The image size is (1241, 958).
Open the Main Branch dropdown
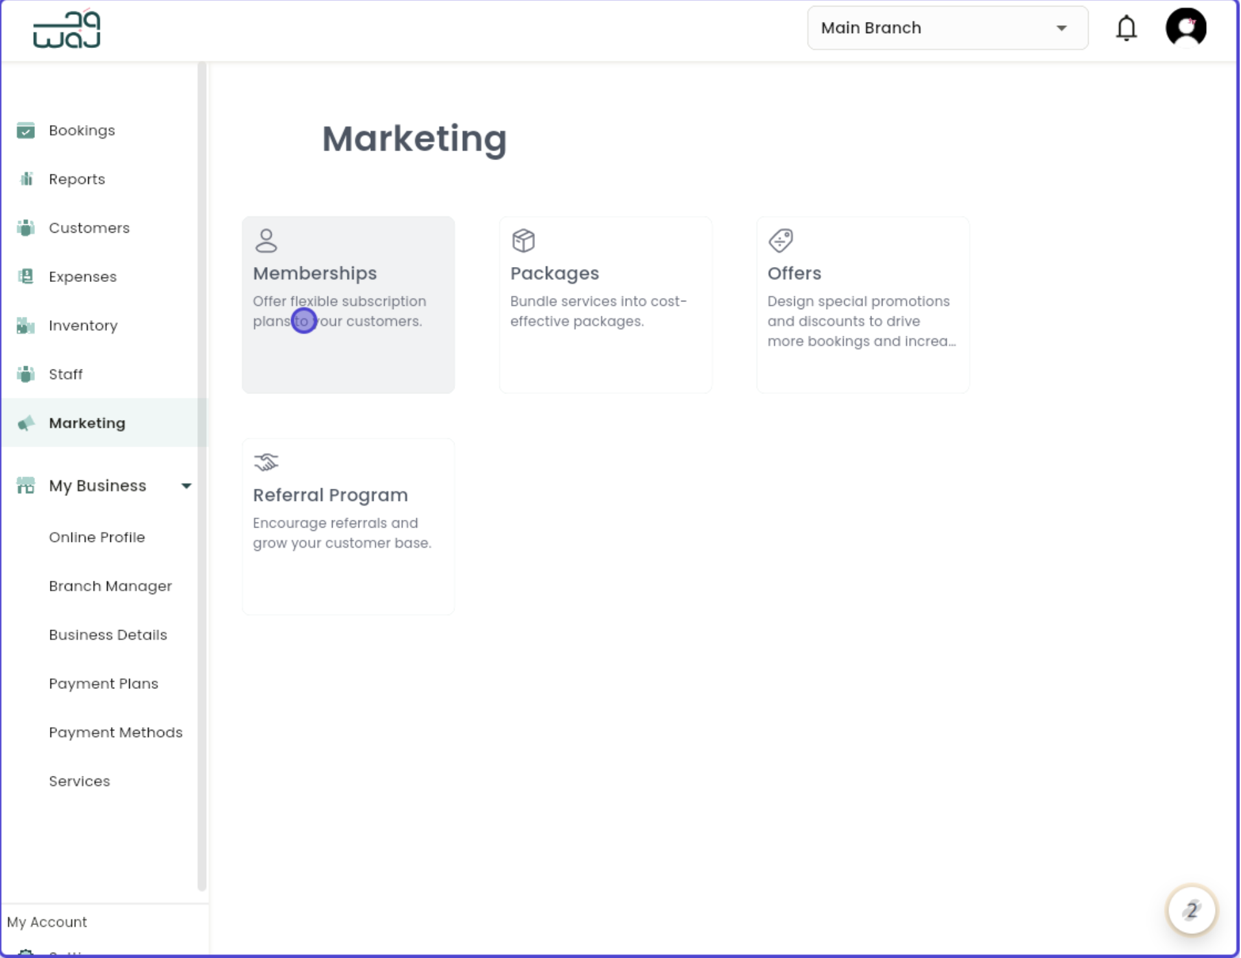(947, 28)
